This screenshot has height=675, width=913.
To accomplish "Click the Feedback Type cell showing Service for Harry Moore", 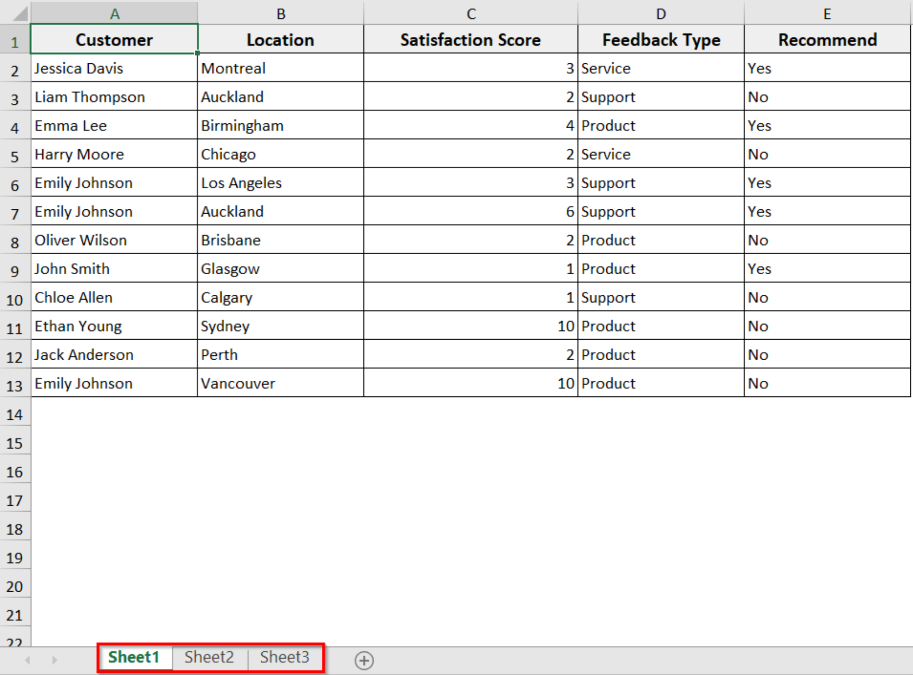I will 660,155.
